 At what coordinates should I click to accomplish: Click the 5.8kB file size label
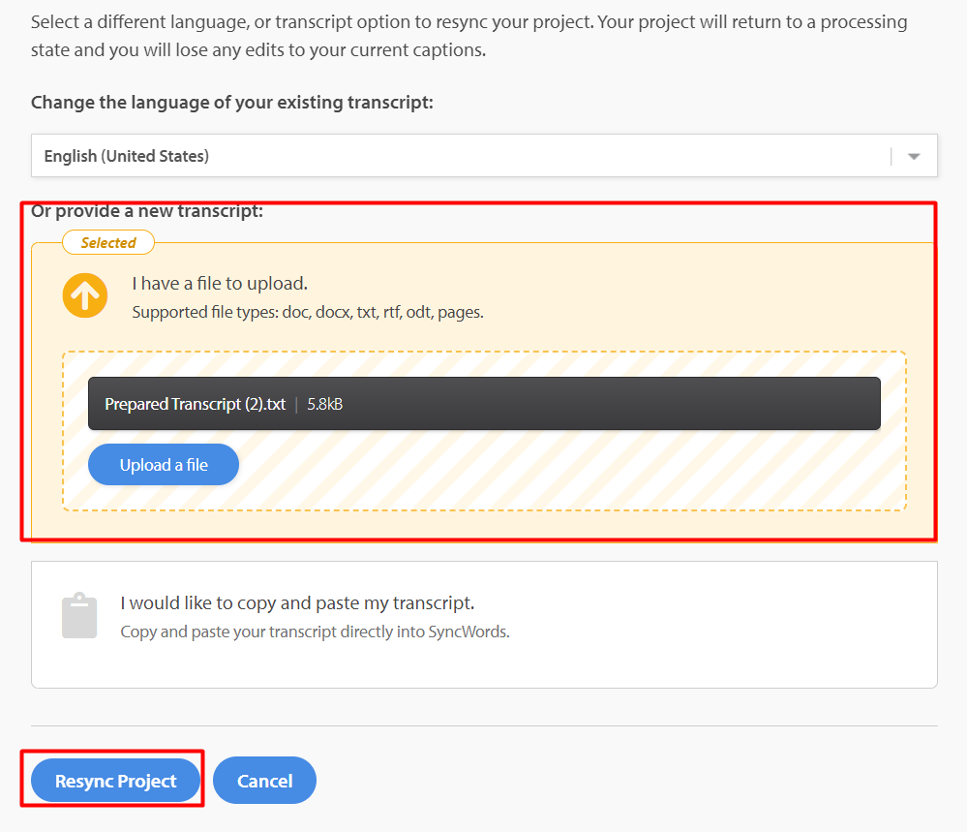[x=325, y=404]
